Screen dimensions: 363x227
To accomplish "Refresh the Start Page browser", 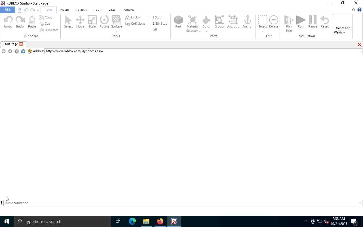I will 23,51.
